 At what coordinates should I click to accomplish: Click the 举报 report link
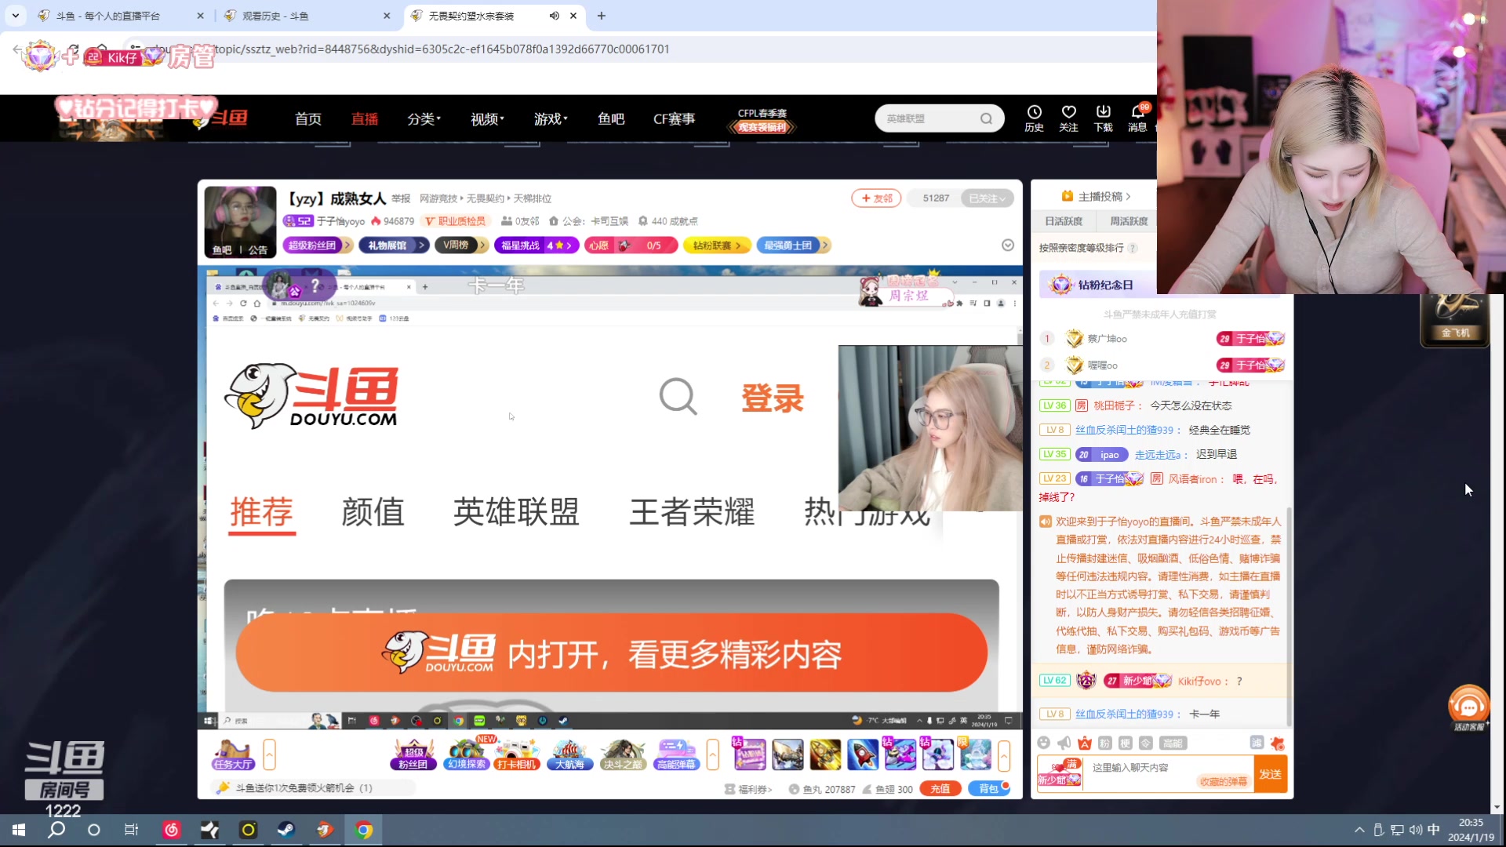tap(401, 198)
